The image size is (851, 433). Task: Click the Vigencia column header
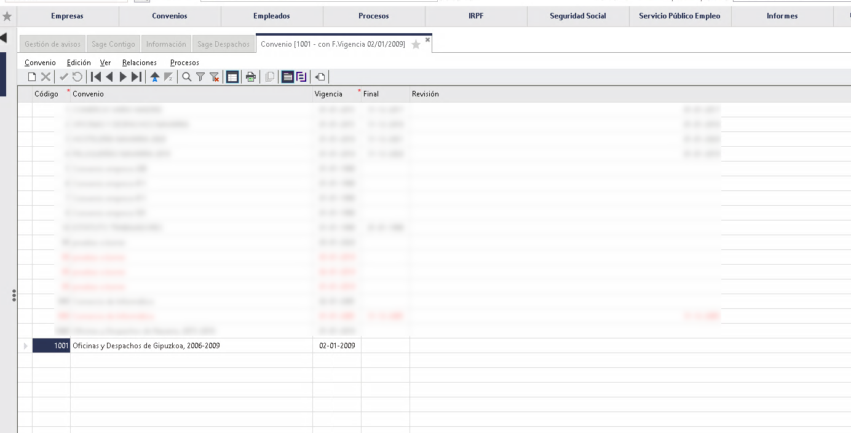click(337, 94)
